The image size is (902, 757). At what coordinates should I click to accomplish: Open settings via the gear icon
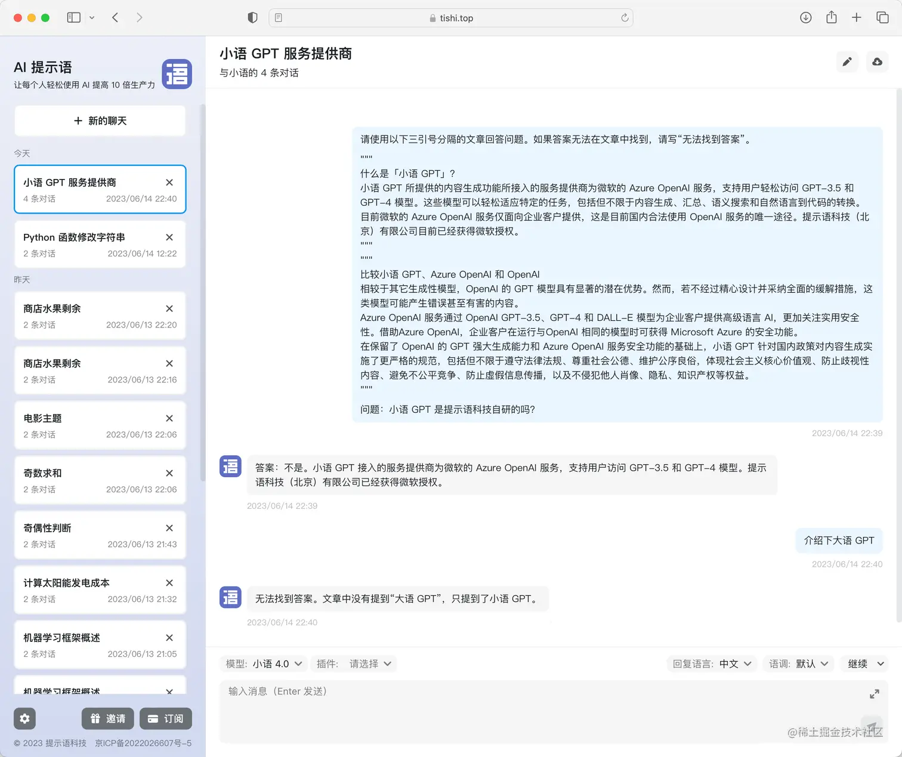pyautogui.click(x=24, y=719)
